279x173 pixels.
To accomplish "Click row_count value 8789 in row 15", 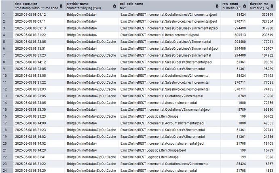I will click(x=235, y=110).
